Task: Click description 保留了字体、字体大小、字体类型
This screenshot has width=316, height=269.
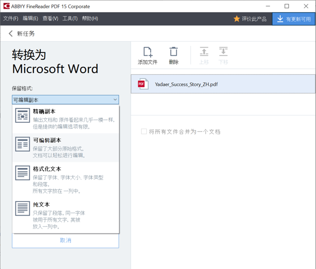Action: 68,177
